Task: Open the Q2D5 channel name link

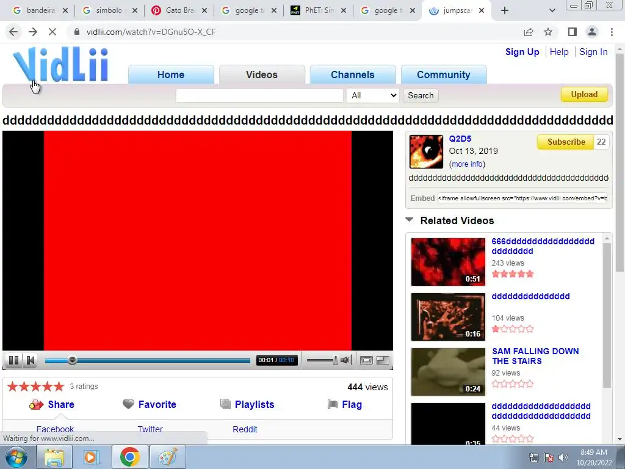Action: click(460, 139)
